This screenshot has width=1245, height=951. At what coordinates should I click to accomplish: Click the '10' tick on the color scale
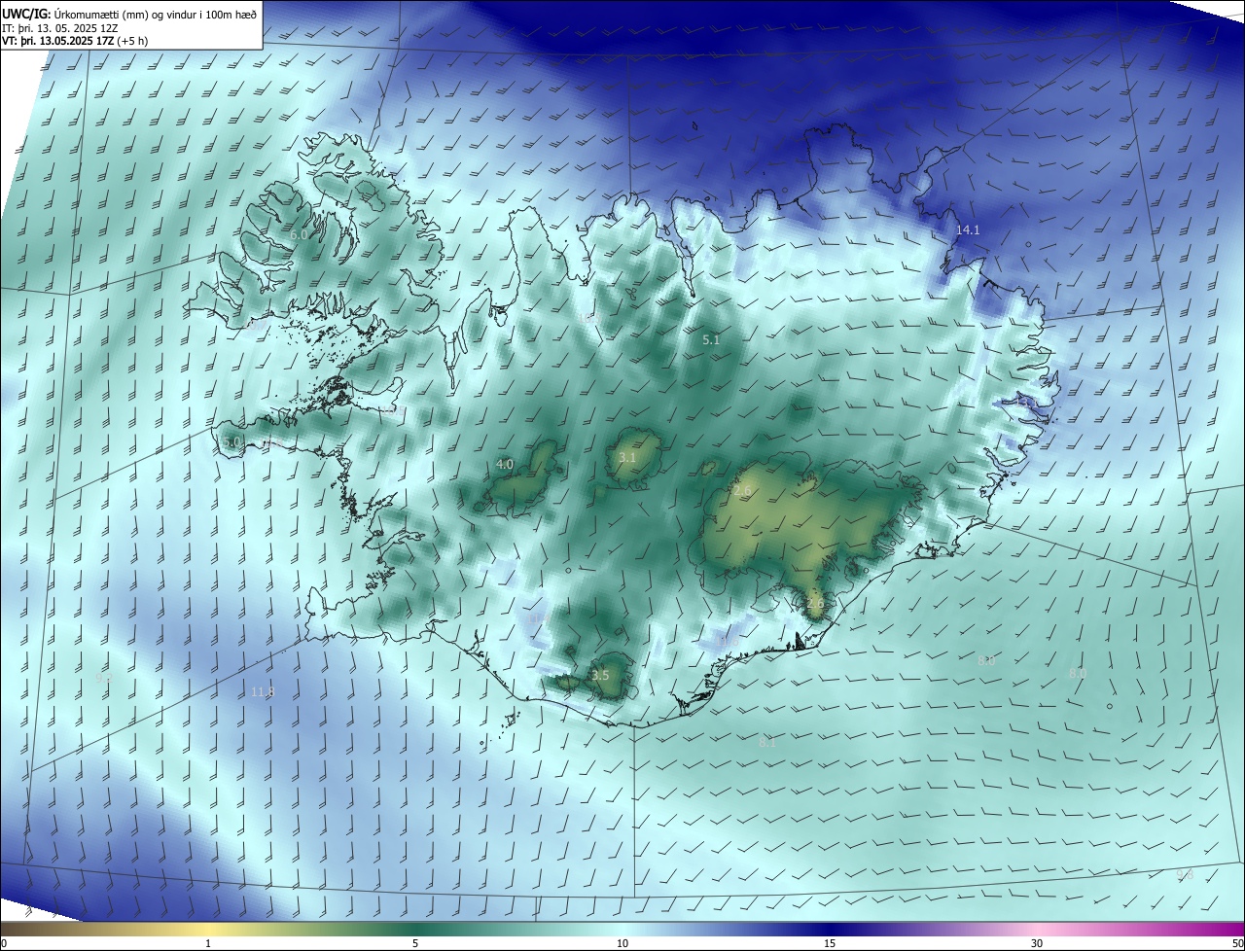(622, 943)
